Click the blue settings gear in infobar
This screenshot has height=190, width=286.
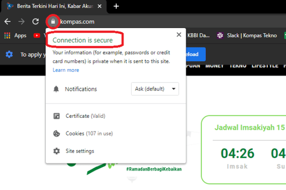coord(9,54)
